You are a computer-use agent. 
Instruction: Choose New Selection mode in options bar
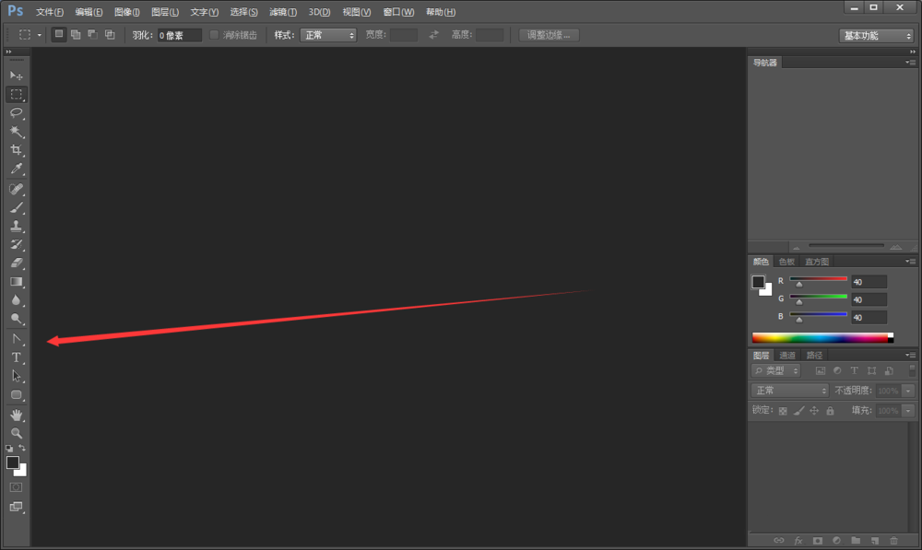[59, 35]
